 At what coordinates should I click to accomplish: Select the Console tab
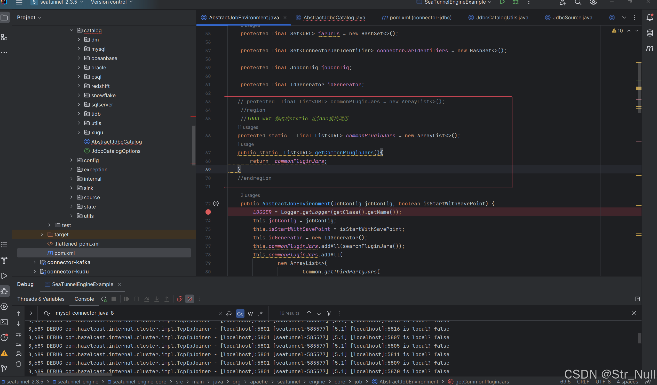[x=84, y=299]
